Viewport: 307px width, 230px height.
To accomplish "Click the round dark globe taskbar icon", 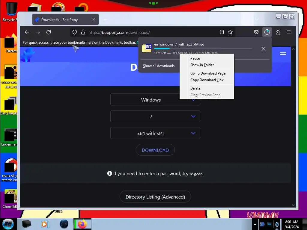I will 64,224.
